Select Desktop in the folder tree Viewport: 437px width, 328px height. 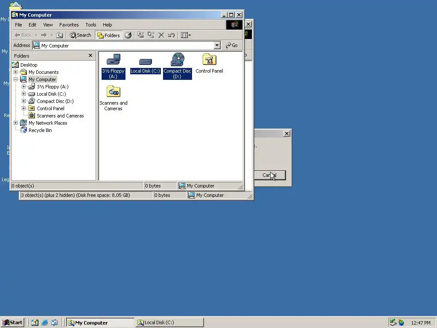point(29,65)
